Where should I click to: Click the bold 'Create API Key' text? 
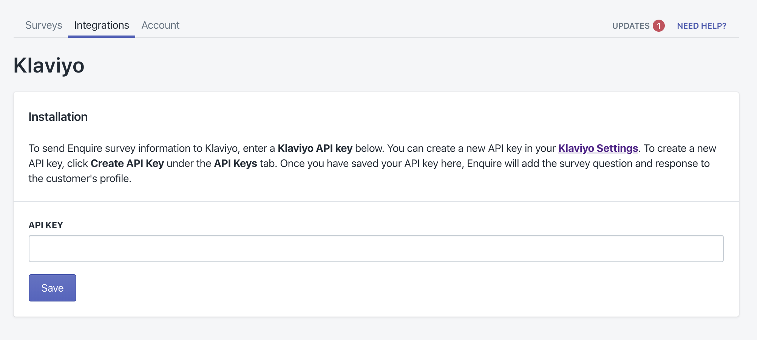point(127,164)
